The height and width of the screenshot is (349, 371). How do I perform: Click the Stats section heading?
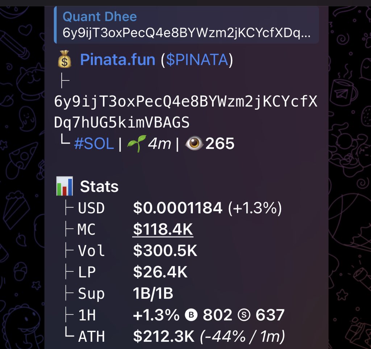point(99,187)
